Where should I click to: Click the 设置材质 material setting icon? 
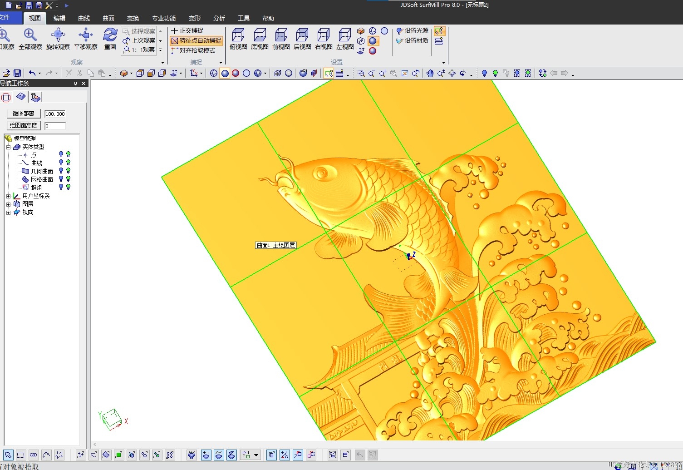[x=399, y=41]
